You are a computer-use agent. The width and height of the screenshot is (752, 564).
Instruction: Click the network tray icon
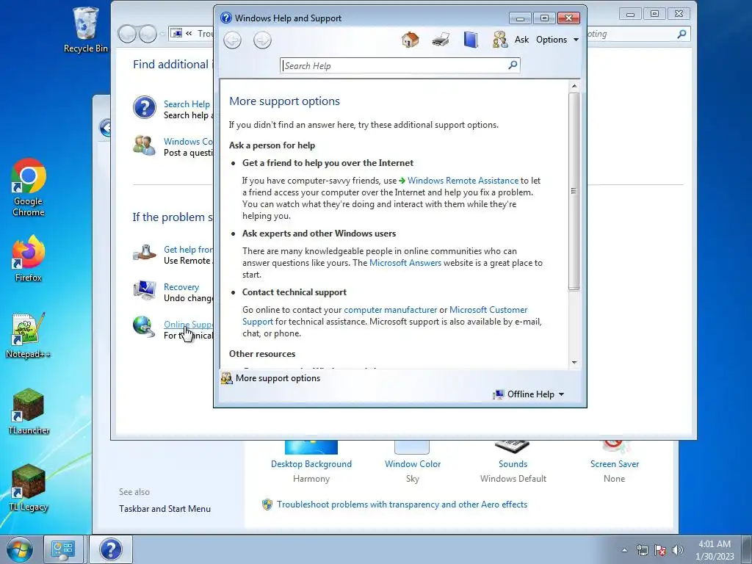pyautogui.click(x=642, y=550)
